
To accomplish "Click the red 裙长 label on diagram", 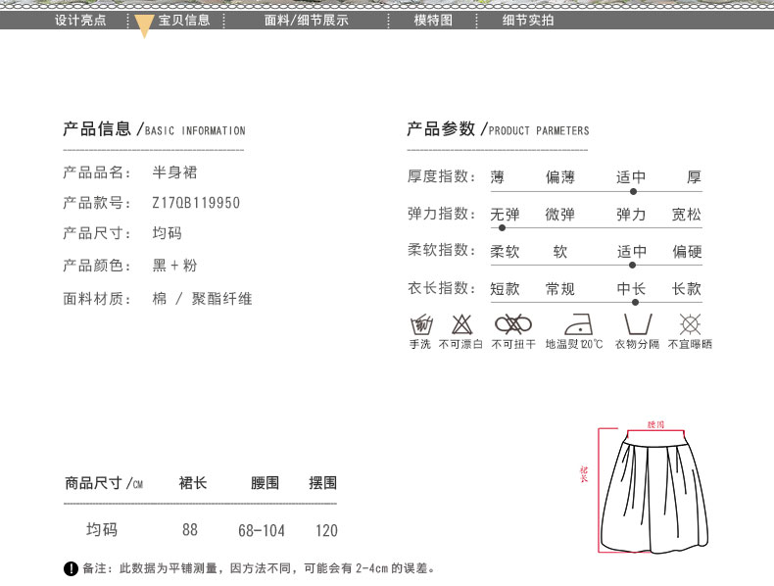I will click(584, 474).
